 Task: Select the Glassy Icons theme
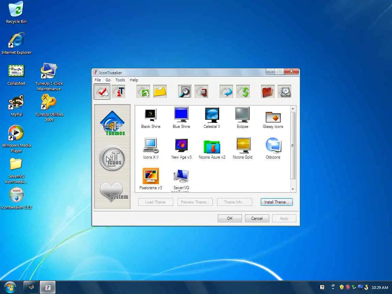tap(273, 120)
